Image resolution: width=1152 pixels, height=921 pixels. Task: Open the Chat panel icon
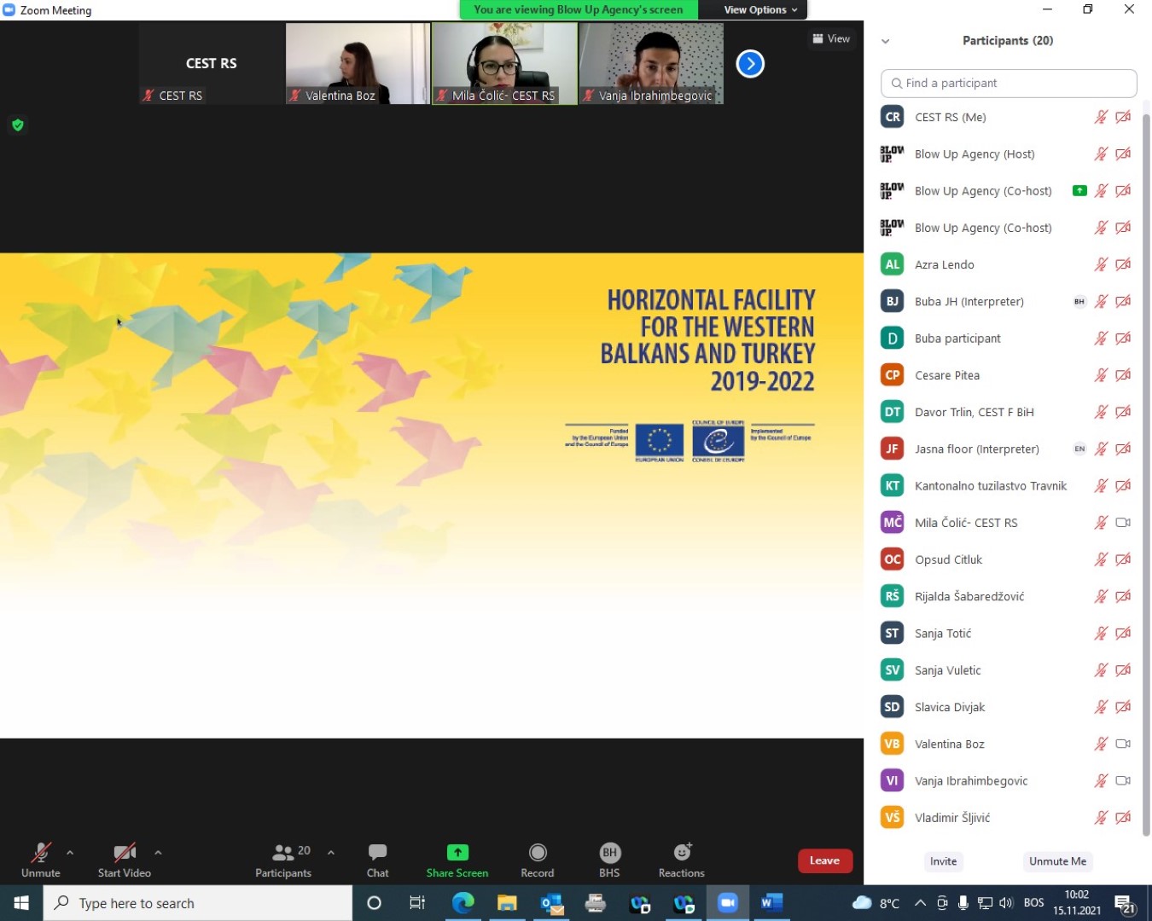[x=377, y=852]
